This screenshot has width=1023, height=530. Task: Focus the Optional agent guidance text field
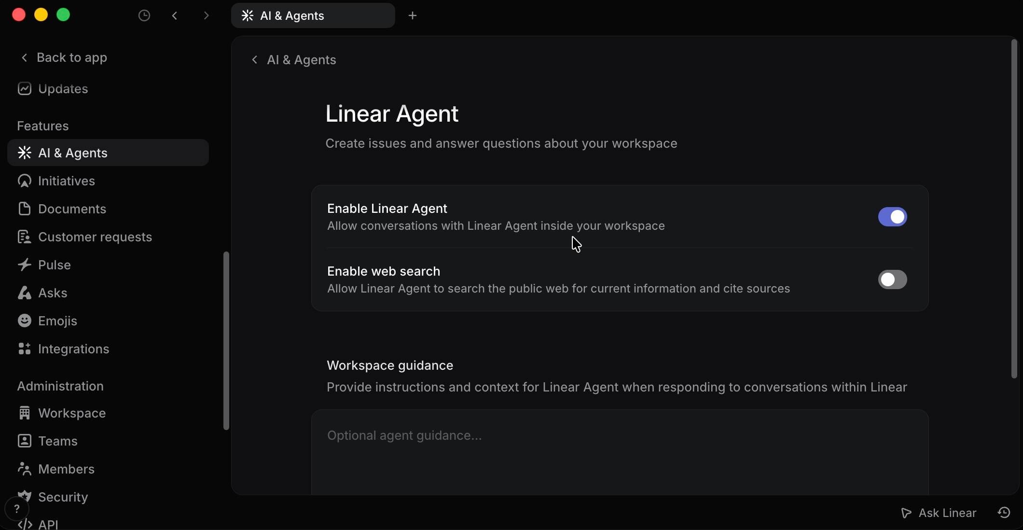point(620,449)
